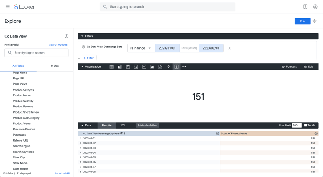Select the Referrer URL field

[21, 140]
